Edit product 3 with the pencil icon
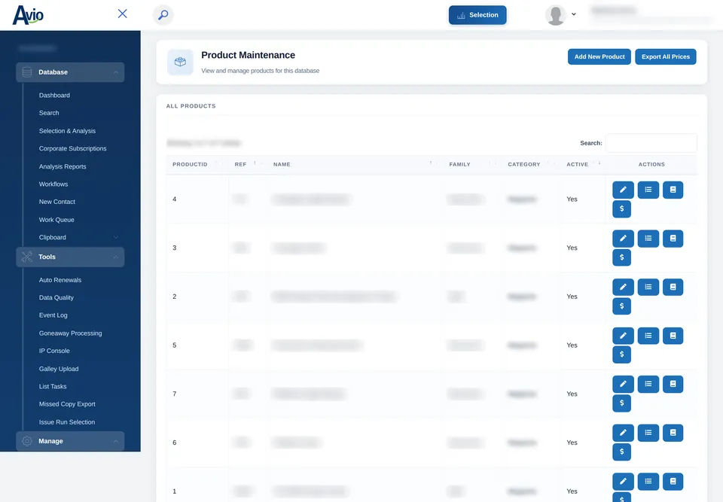The image size is (723, 502). [623, 239]
